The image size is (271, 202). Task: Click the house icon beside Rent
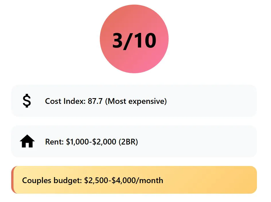click(27, 141)
